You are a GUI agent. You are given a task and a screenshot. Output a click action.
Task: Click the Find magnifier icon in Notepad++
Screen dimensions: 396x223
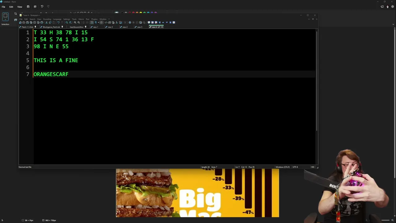[x=67, y=22]
